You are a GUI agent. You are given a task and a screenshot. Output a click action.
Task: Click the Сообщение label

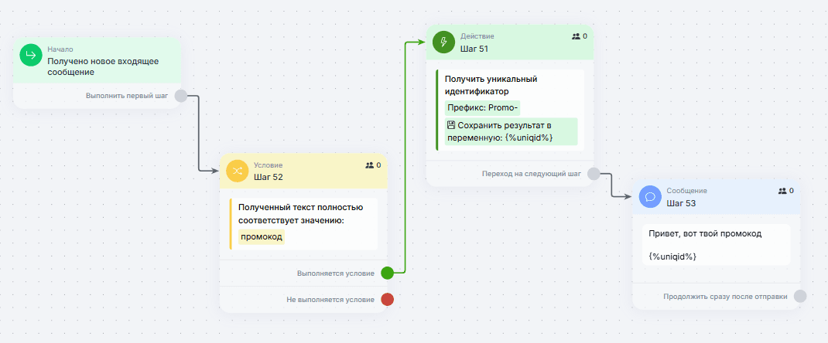pos(686,191)
